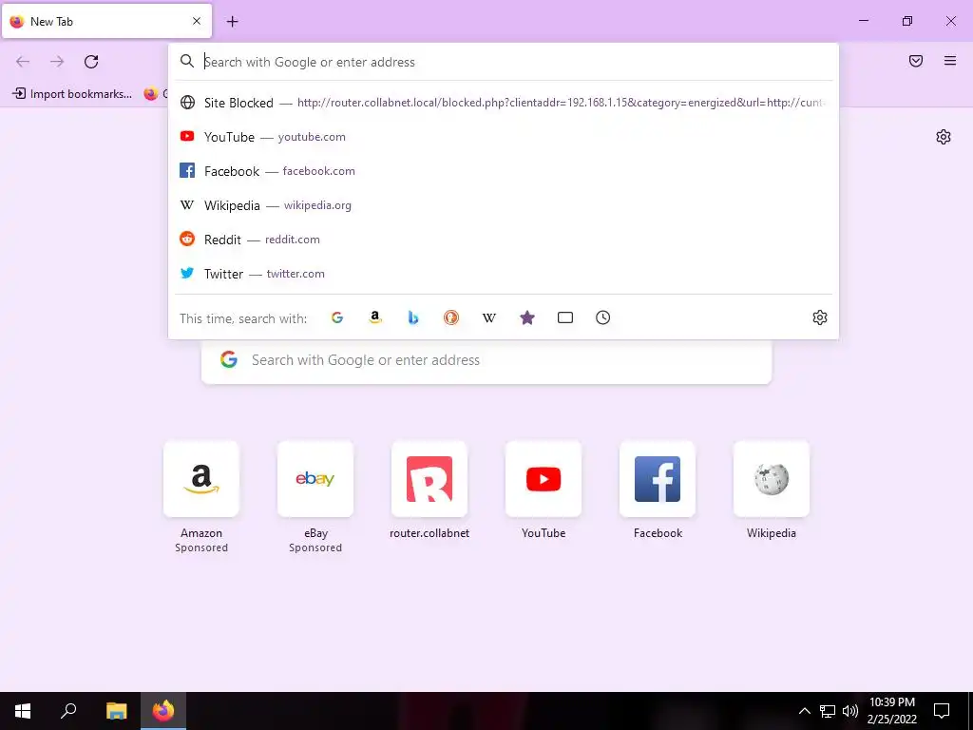Screen dimensions: 973x730
Task: Search this time with Google icon
Action: click(337, 317)
